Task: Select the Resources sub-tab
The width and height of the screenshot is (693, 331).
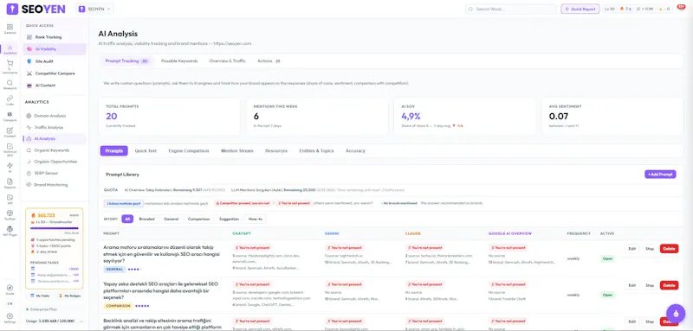Action: (x=276, y=150)
